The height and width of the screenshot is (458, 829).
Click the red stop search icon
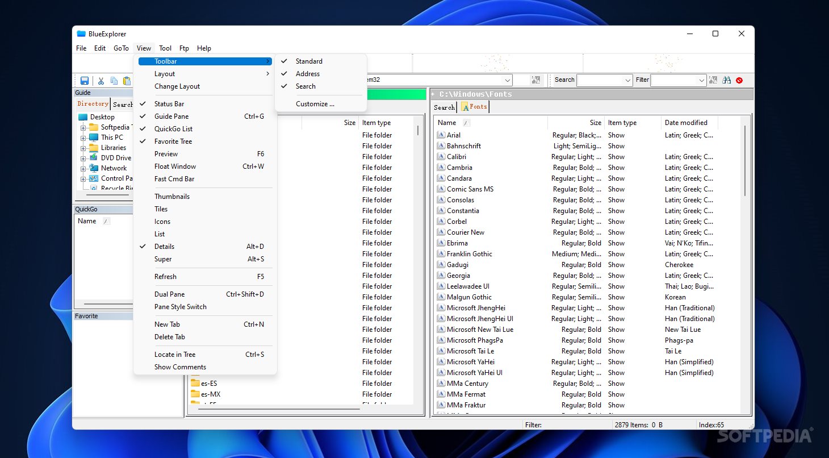739,80
